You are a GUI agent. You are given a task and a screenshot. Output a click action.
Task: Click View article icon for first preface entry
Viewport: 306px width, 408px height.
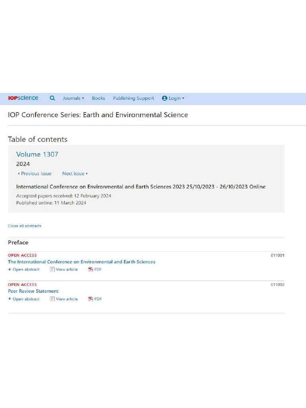52,269
